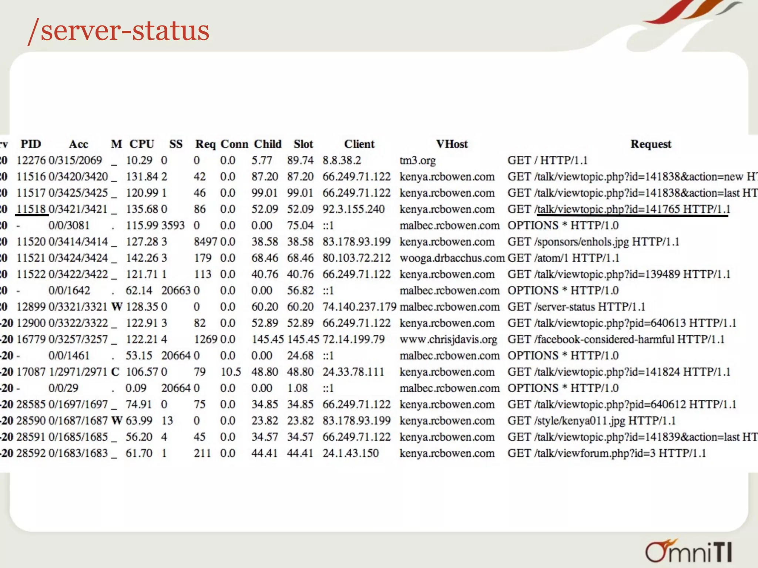Click client IP 92.3.155.240

[353, 209]
